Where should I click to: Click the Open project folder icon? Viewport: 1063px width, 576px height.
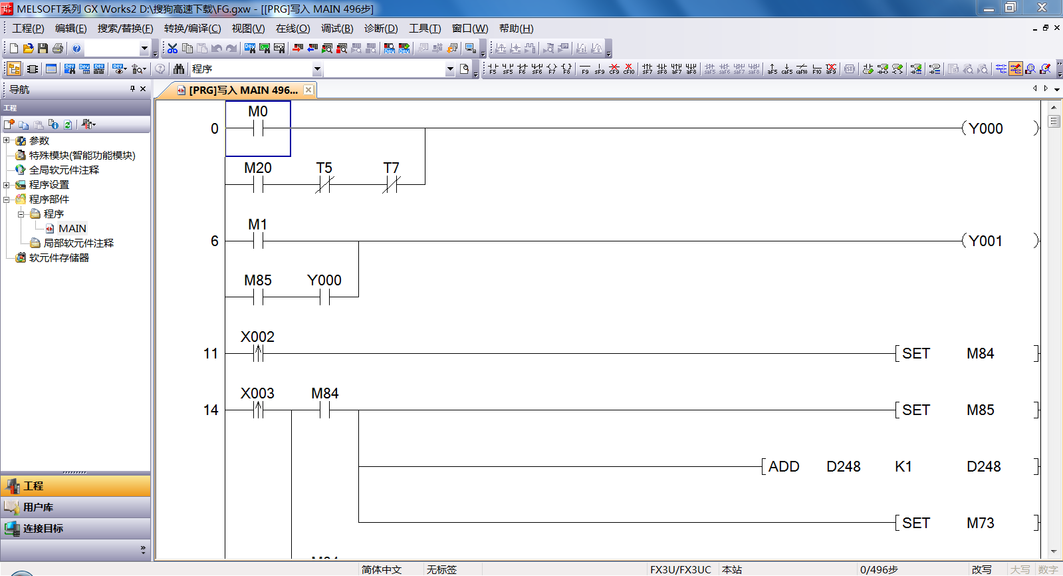point(28,49)
